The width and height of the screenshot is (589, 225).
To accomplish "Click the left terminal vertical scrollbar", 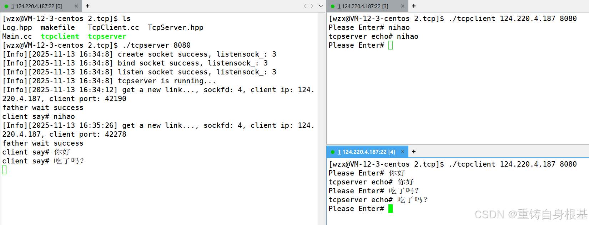I will point(321,118).
